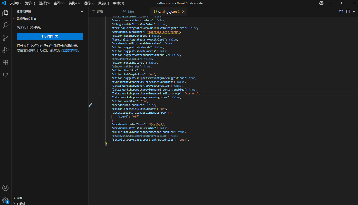Click the "cmake.showOptionsMovedNotification" key
358x205 pixels.
click(140, 136)
